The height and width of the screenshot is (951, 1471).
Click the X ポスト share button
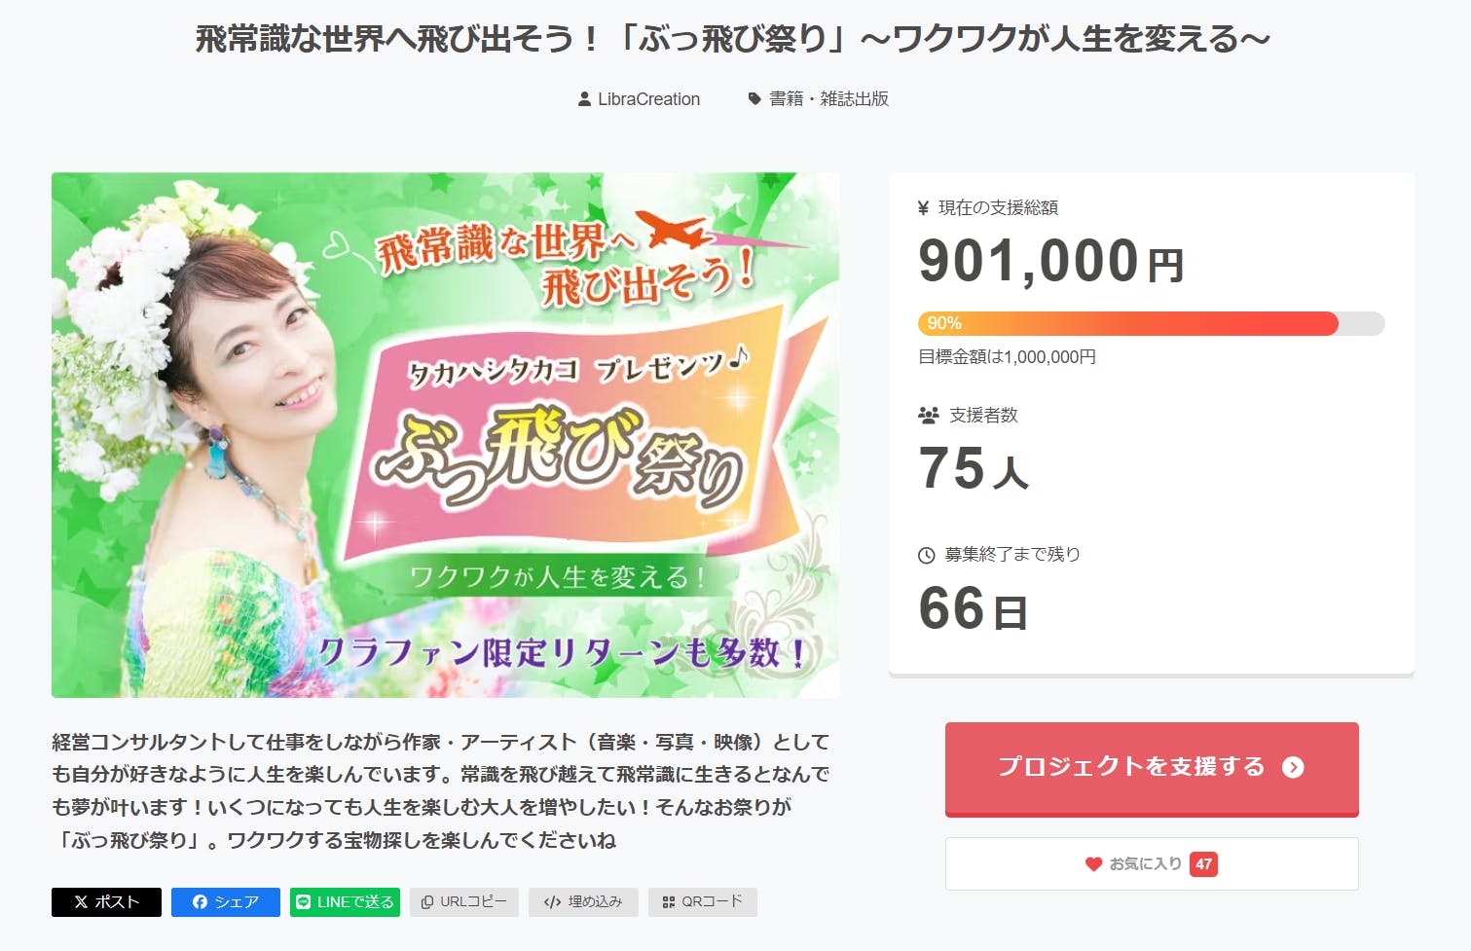[x=106, y=902]
